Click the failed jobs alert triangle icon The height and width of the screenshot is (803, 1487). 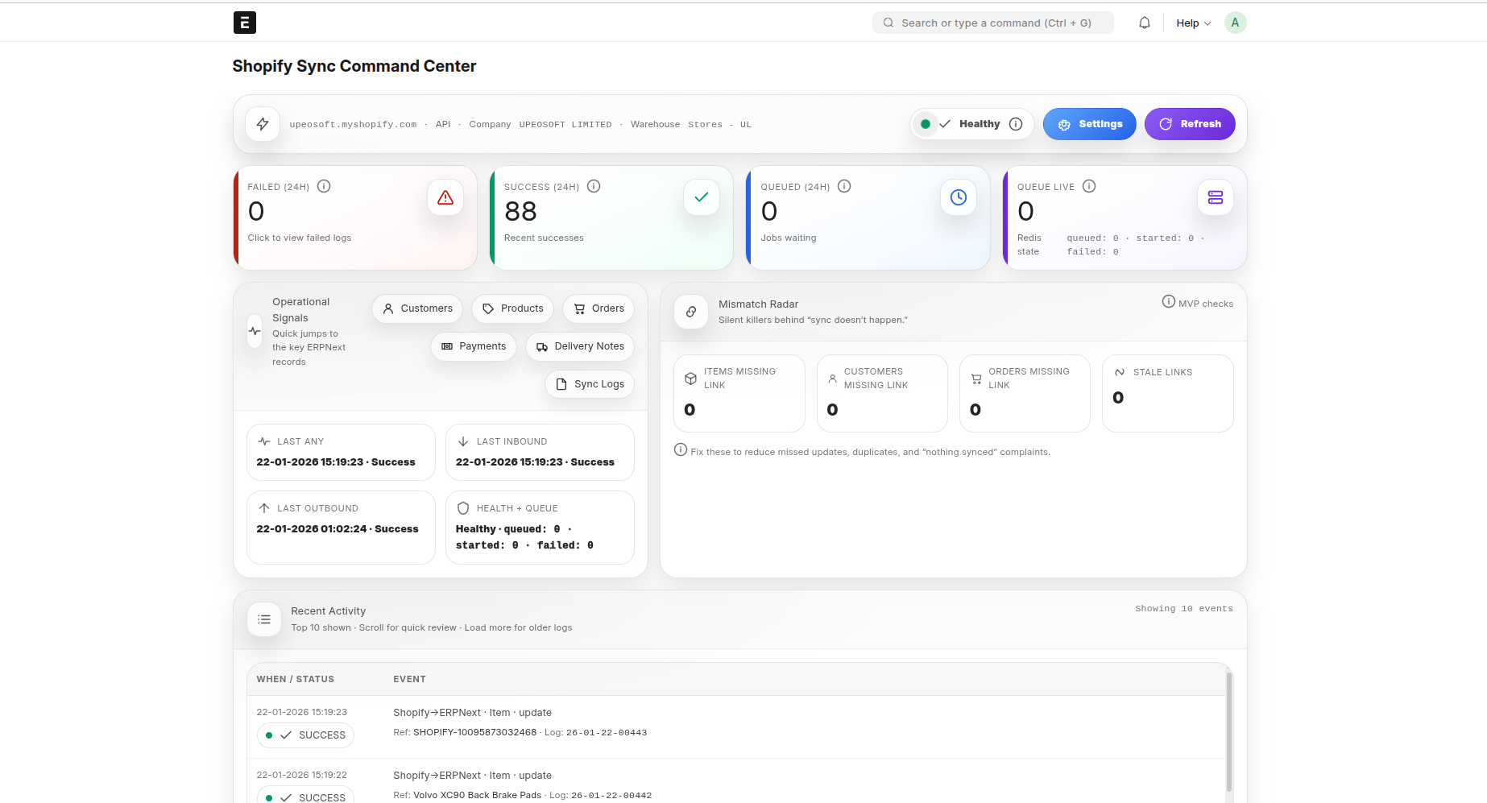[x=445, y=197]
